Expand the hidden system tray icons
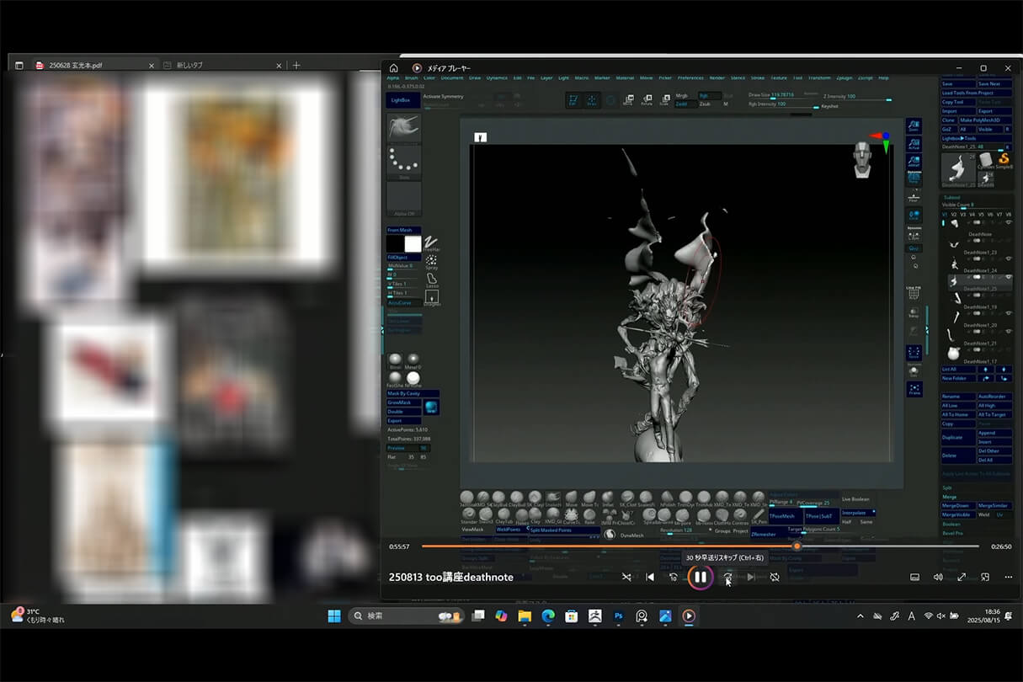Image resolution: width=1023 pixels, height=682 pixels. pos(860,616)
